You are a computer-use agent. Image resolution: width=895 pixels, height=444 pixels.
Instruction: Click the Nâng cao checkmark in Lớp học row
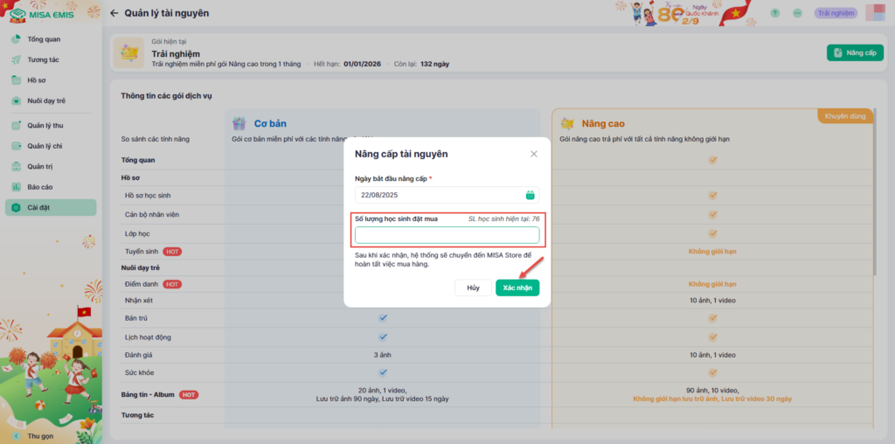click(x=712, y=233)
